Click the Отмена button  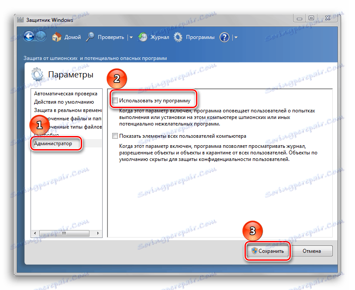(x=312, y=251)
